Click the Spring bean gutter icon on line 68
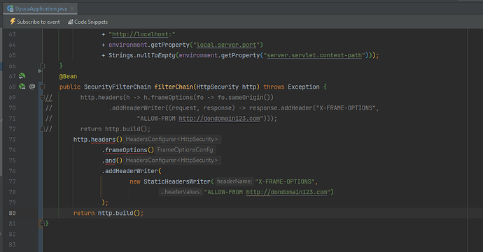The image size is (483, 252). tap(22, 87)
